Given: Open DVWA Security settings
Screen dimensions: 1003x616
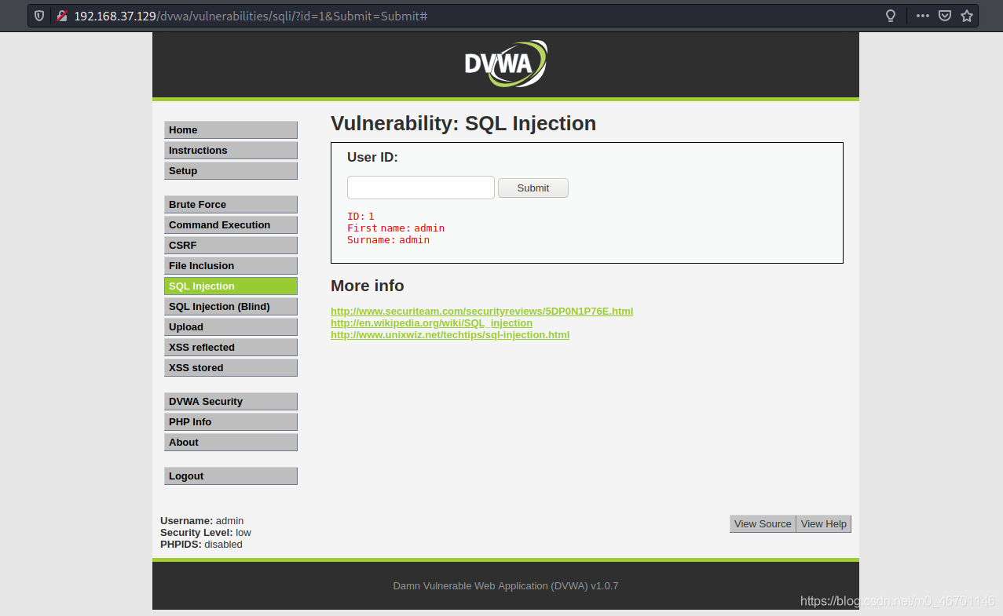Looking at the screenshot, I should (x=231, y=402).
